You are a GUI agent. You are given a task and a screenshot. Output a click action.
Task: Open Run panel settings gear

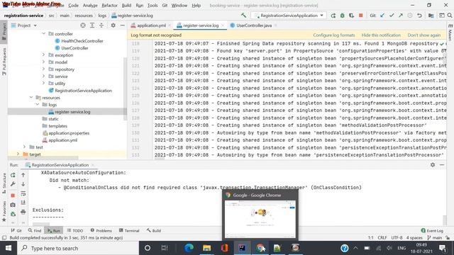pos(433,164)
